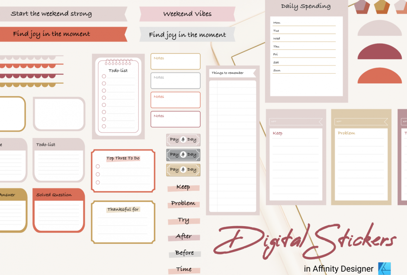This screenshot has height=275, width=407.
Task: Select the pink-bordered blank rounded box
Action: point(59,114)
